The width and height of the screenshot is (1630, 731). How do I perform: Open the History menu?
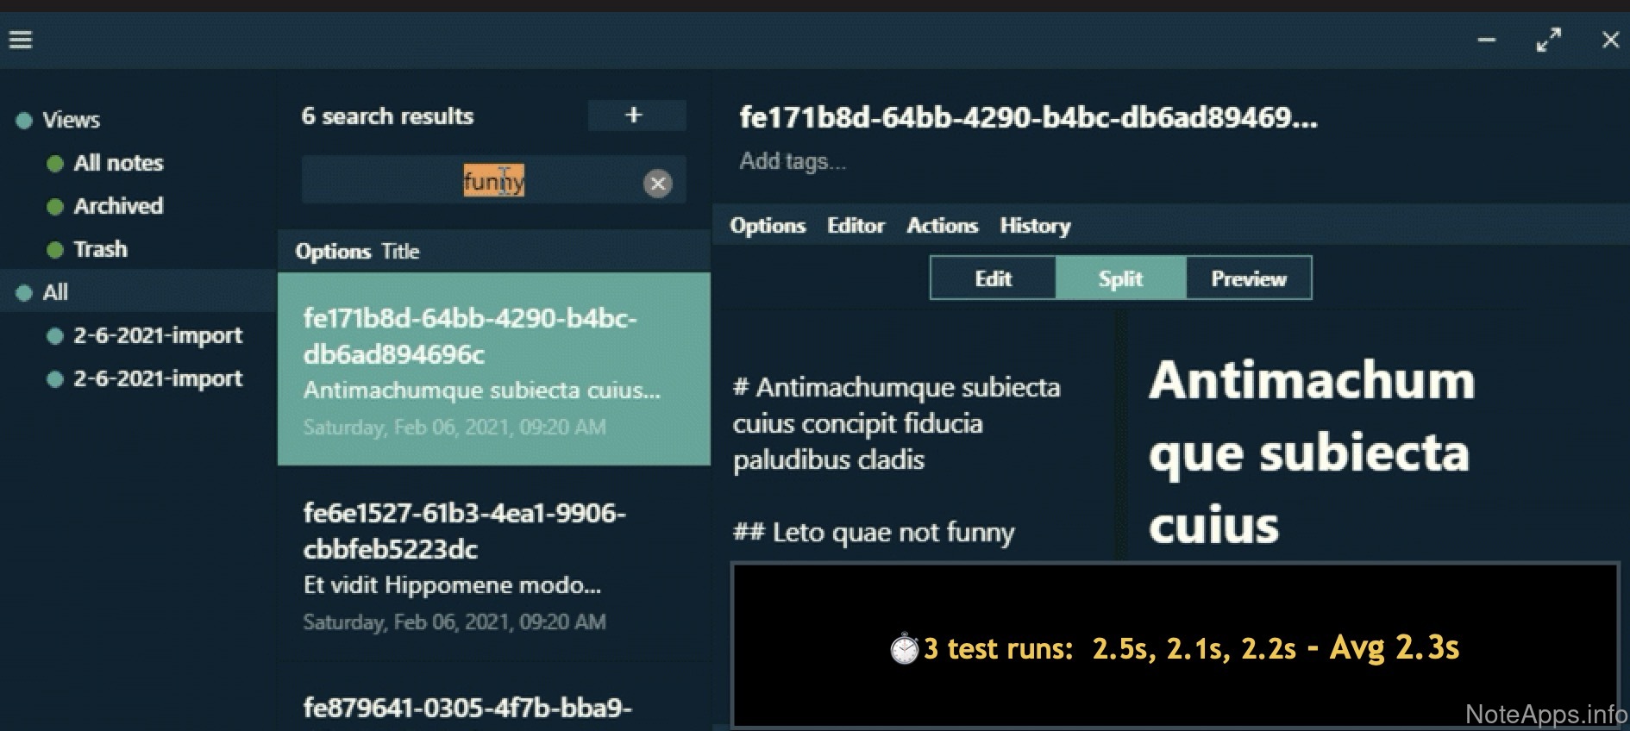1035,226
